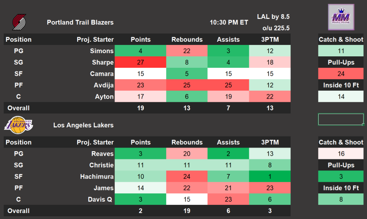Click the Lakers Assists column header

[x=228, y=142]
